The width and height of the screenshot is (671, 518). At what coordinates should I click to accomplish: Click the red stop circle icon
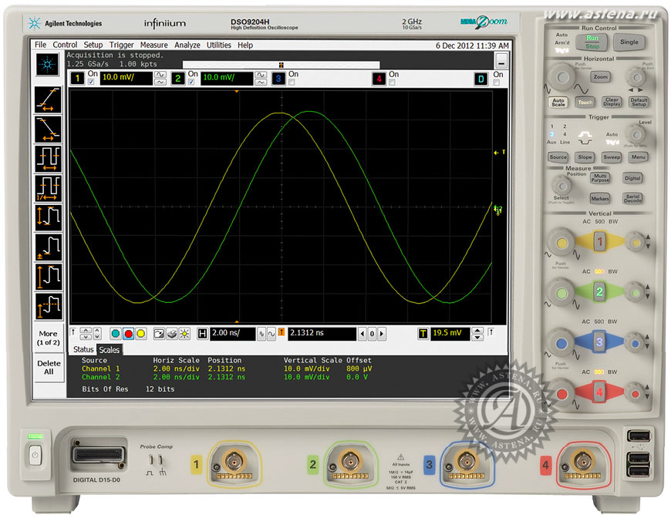point(128,334)
